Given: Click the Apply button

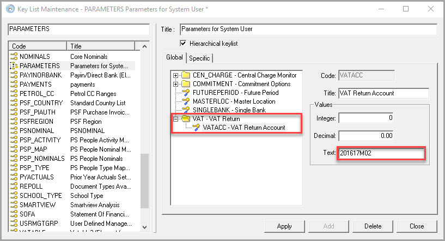Looking at the screenshot, I should coord(284,226).
